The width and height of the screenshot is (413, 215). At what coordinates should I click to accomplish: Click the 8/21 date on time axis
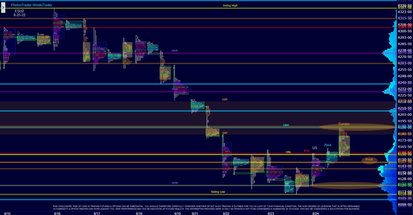(195, 213)
